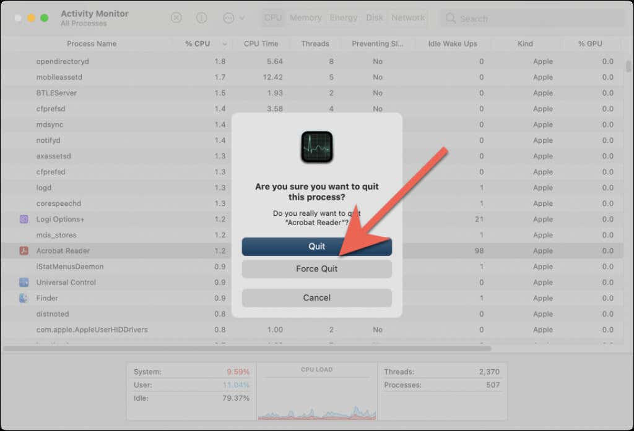Choose the Force Quit button
This screenshot has height=431, width=634.
[x=316, y=268]
